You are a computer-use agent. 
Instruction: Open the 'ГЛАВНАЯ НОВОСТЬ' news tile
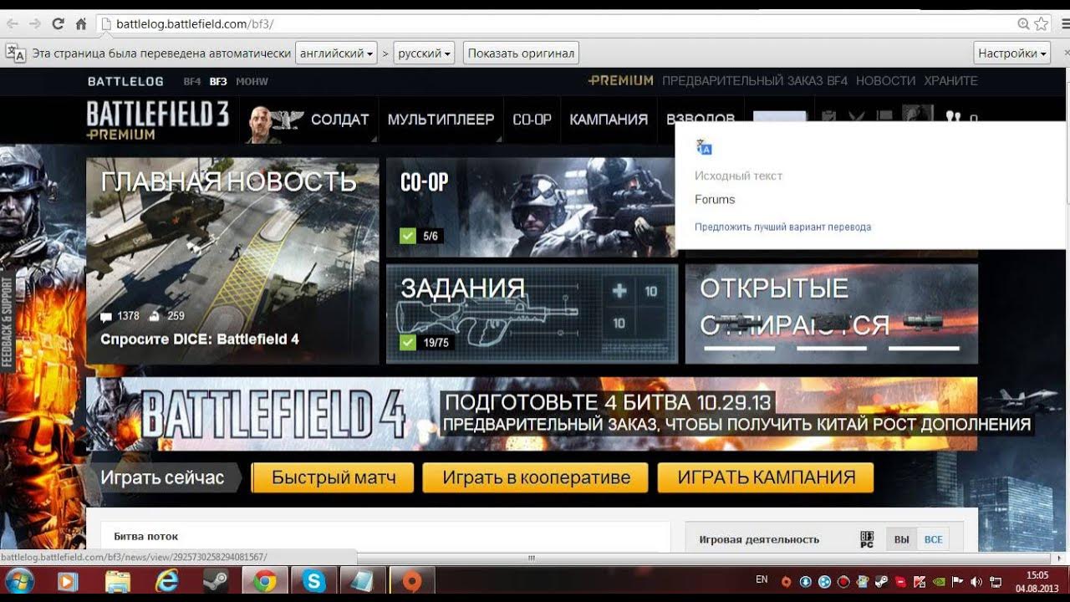click(232, 261)
